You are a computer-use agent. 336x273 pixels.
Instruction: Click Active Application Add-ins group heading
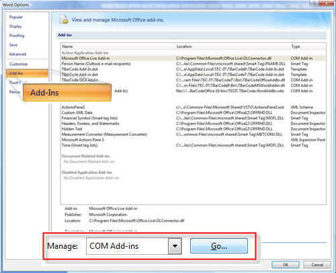[x=85, y=52]
